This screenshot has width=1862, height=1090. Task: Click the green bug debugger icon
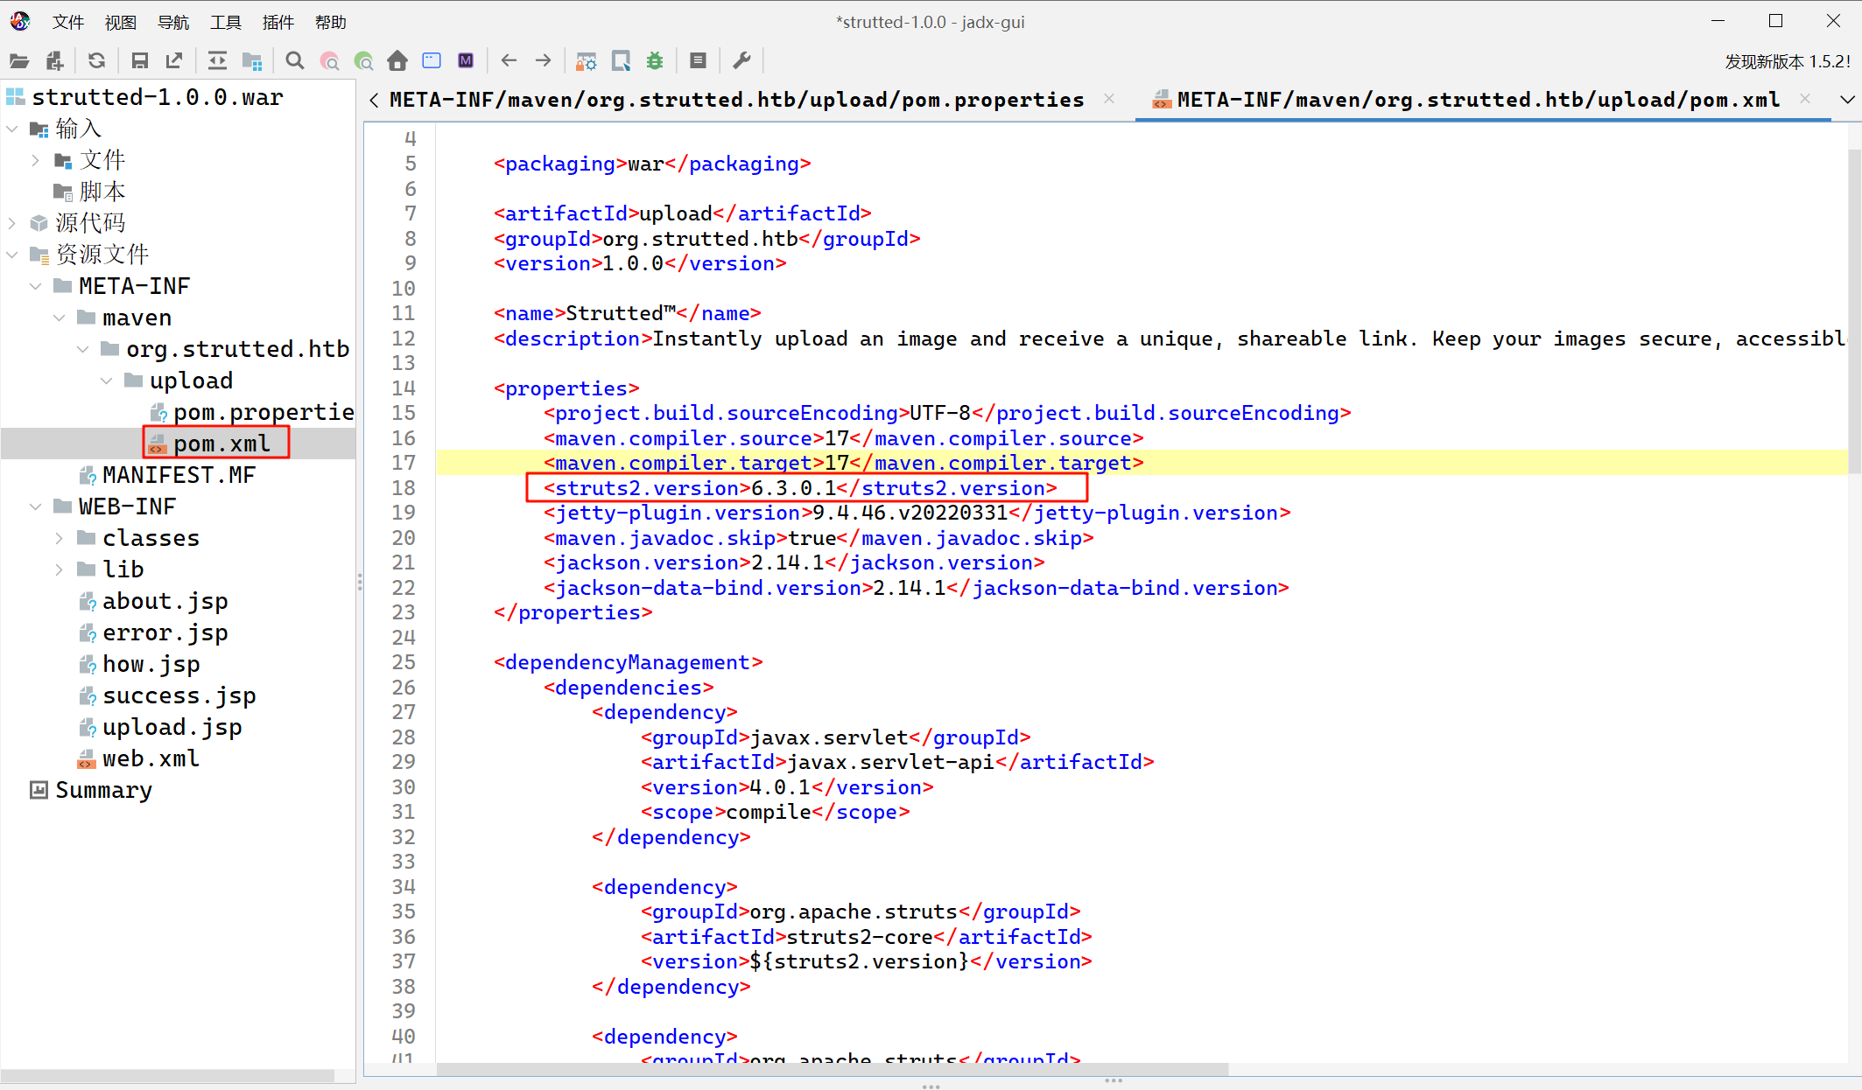click(655, 60)
